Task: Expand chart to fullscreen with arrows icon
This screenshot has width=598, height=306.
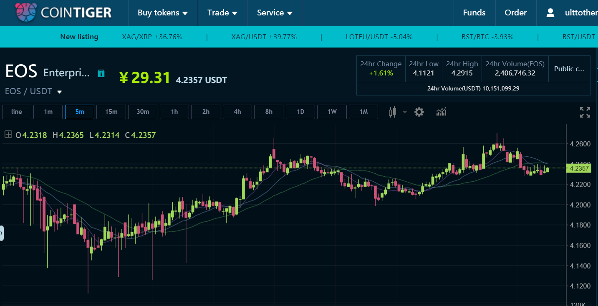Action: (x=584, y=112)
